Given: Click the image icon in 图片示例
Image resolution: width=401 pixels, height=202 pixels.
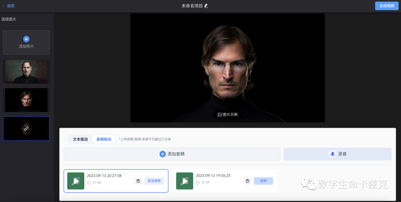Looking at the screenshot, I should pyautogui.click(x=220, y=114).
